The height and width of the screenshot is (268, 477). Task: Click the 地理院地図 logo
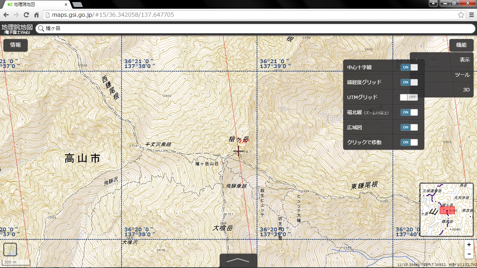17,29
